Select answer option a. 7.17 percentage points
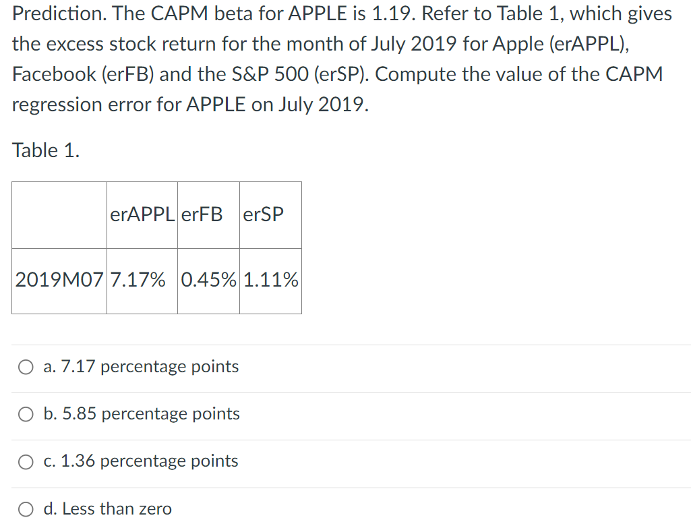 [x=141, y=367]
